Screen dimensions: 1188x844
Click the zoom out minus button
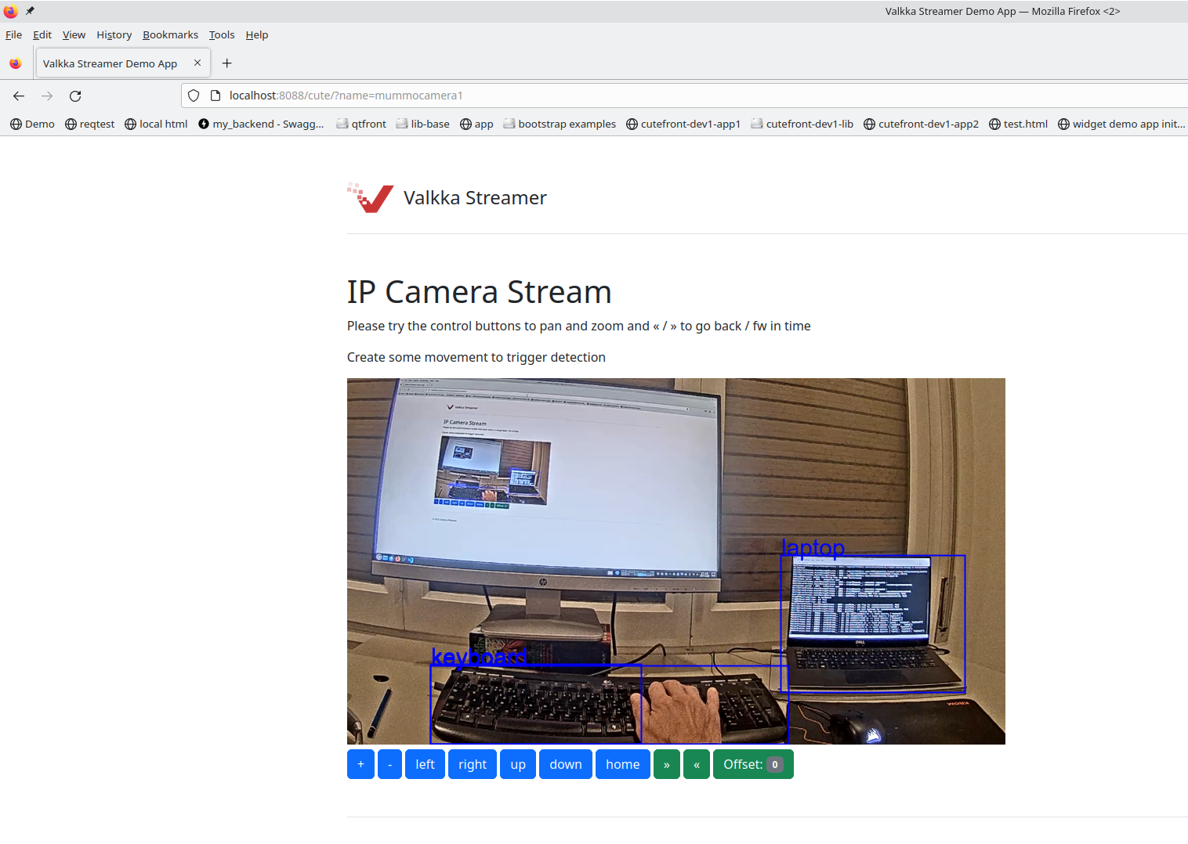point(389,764)
